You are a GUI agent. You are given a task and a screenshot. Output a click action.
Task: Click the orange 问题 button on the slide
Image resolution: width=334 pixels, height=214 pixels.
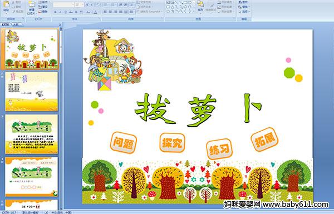click(124, 142)
